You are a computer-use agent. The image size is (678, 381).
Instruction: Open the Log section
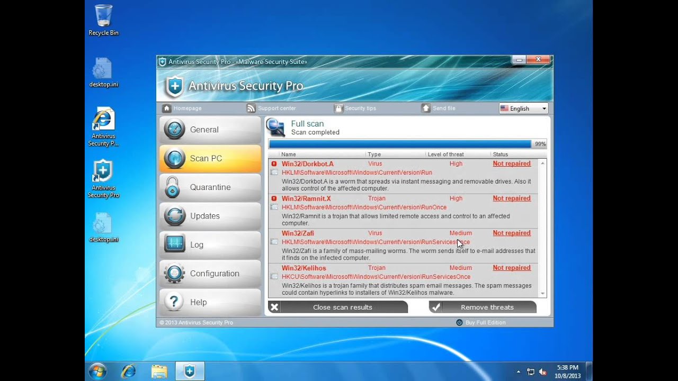click(210, 244)
